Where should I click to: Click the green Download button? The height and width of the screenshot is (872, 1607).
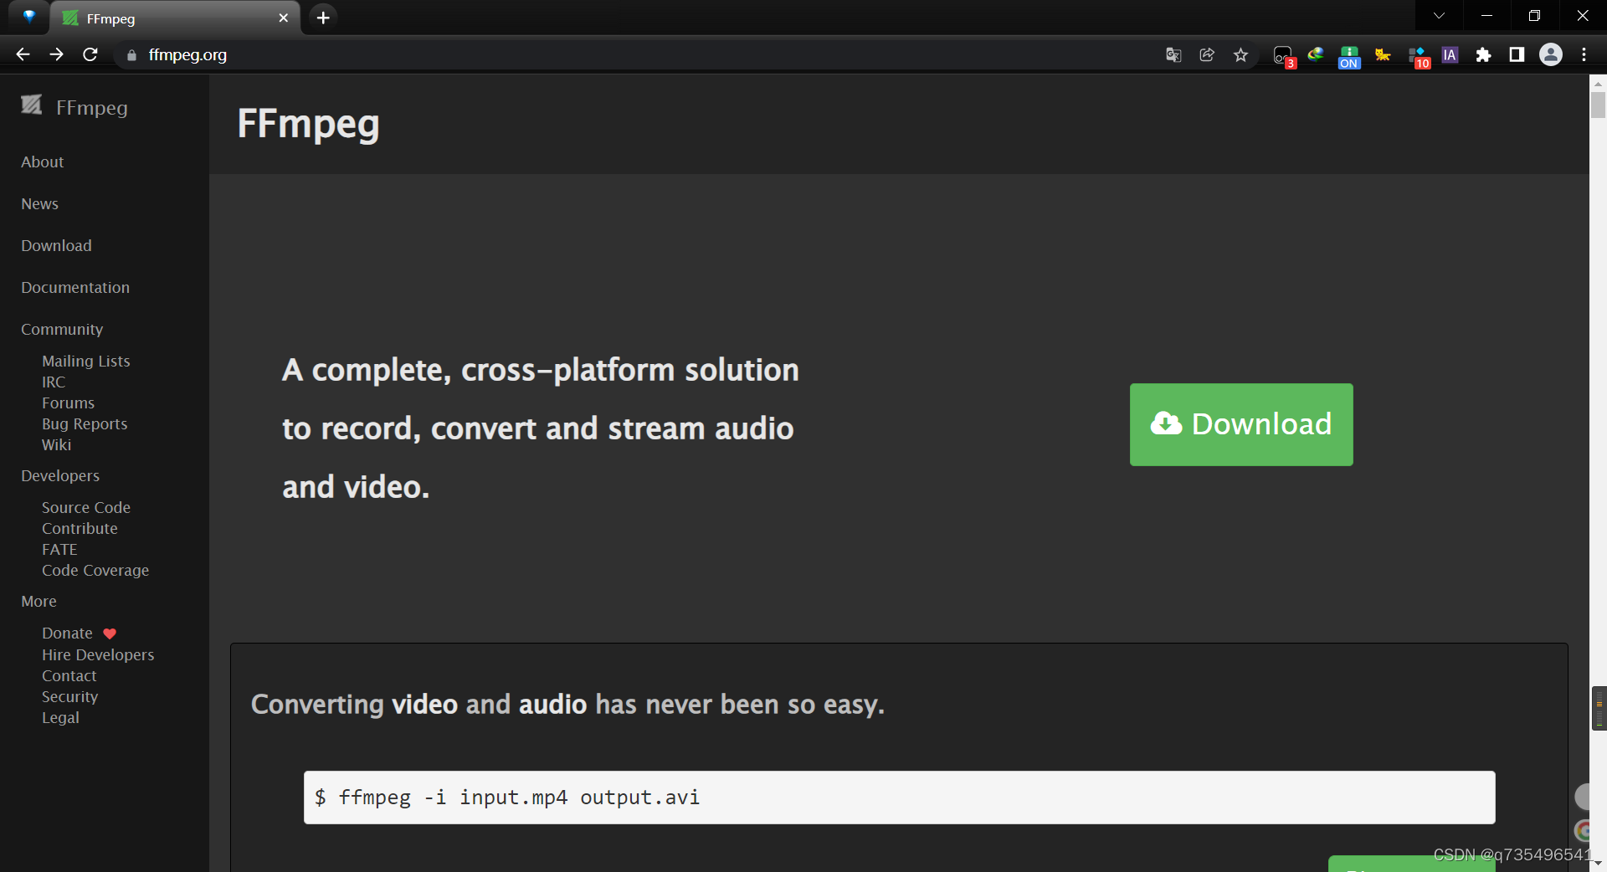click(x=1241, y=424)
